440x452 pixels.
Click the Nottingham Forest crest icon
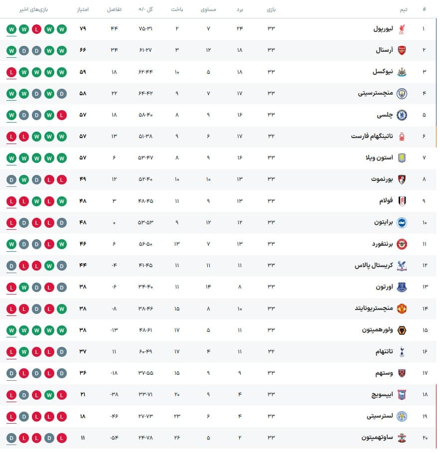pos(402,137)
